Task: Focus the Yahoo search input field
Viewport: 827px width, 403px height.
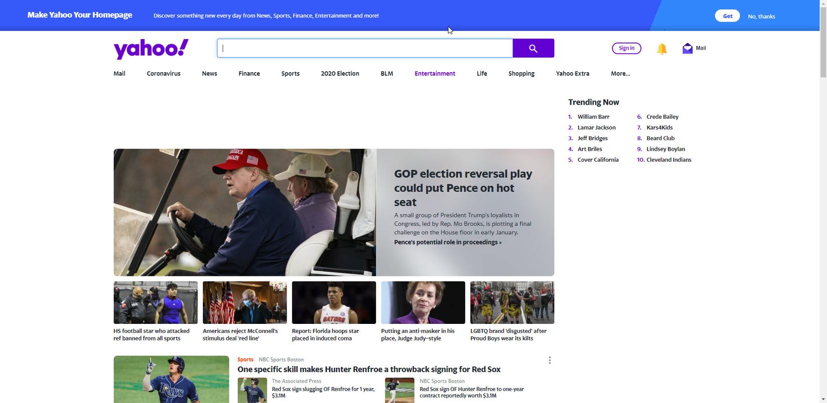Action: [365, 48]
